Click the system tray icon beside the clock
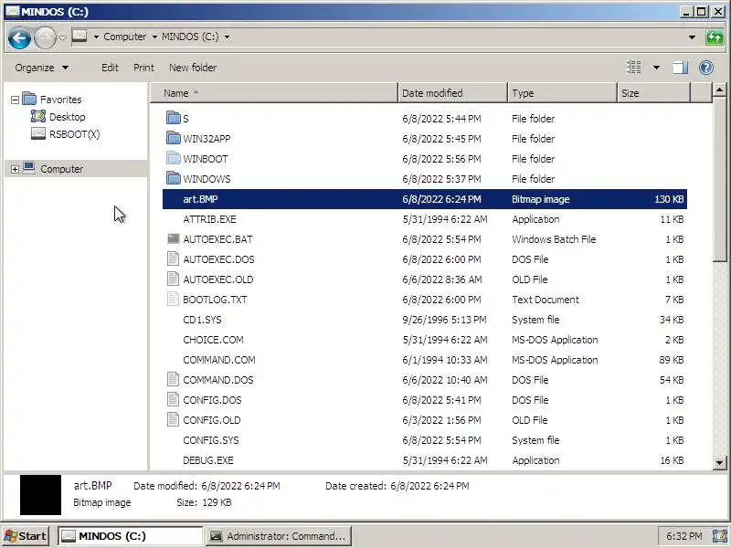Viewport: 731px width, 548px height. tap(720, 536)
